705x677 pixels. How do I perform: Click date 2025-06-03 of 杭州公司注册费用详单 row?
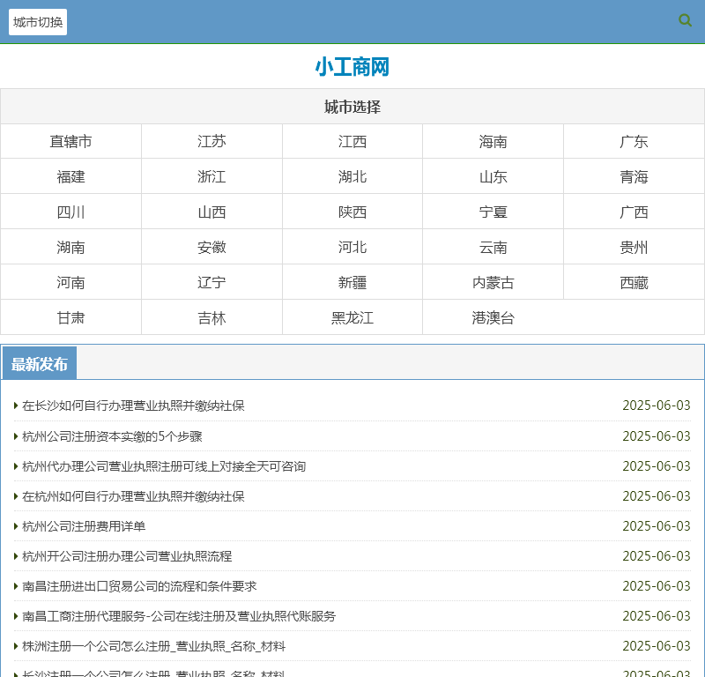[x=656, y=526]
